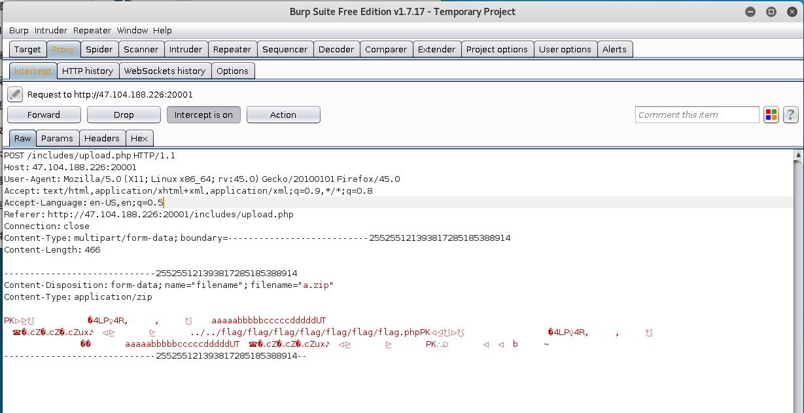804x413 pixels.
Task: Click the Content-Length: 466 line
Action: (x=52, y=250)
